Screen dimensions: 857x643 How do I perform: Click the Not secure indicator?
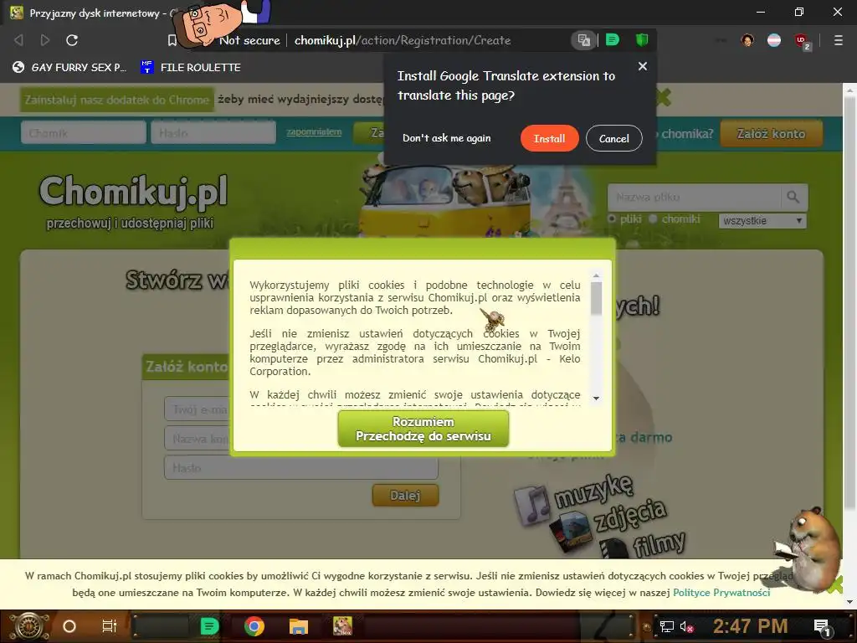(249, 40)
